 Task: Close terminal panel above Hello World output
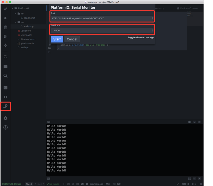coord(199,122)
